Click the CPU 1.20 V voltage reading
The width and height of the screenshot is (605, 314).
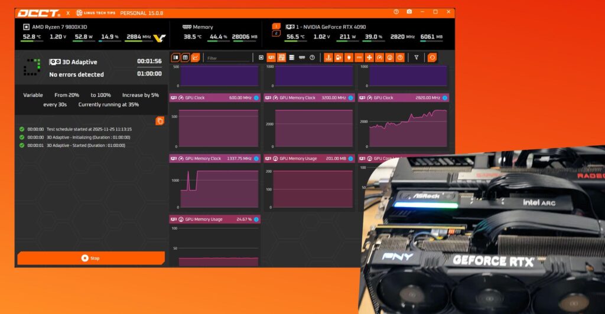coord(58,37)
